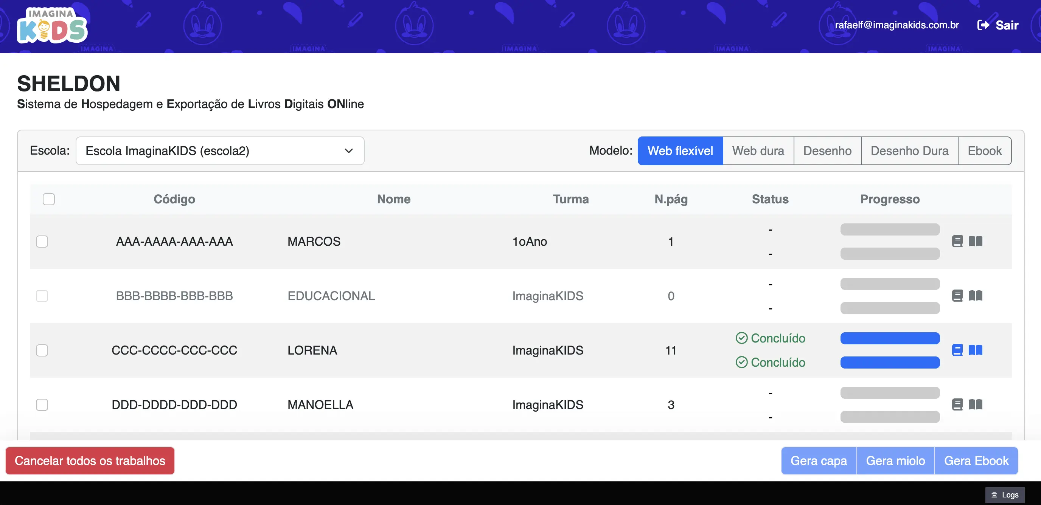The height and width of the screenshot is (505, 1041).
Task: Select the checkbox for row AAA-AAAA-AAA-AAA
Action: (42, 241)
